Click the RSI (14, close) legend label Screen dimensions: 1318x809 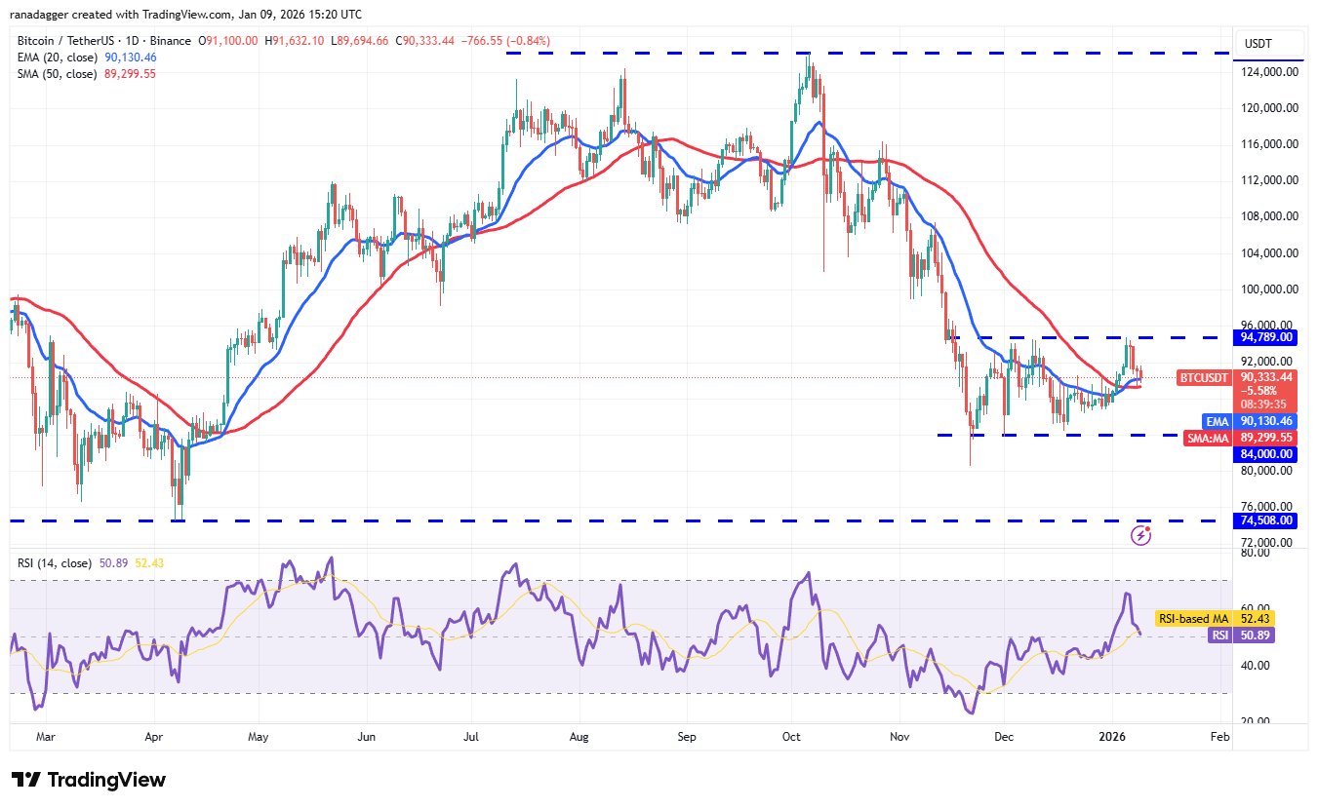coord(53,562)
